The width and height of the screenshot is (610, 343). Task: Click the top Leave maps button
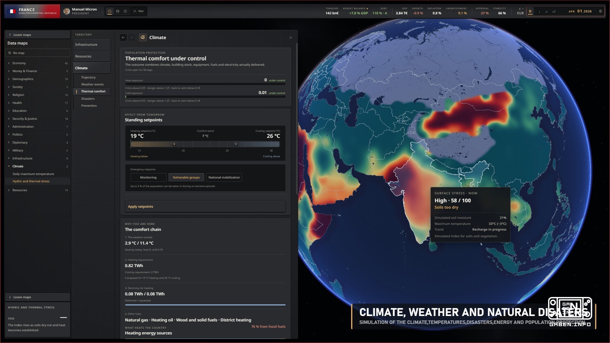tap(37, 35)
